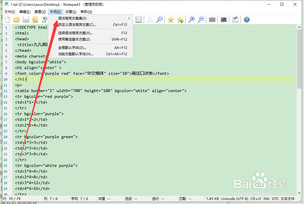Click the Word wrap toolbar icon
This screenshot has height=204, width=304.
pyautogui.click(x=139, y=20)
